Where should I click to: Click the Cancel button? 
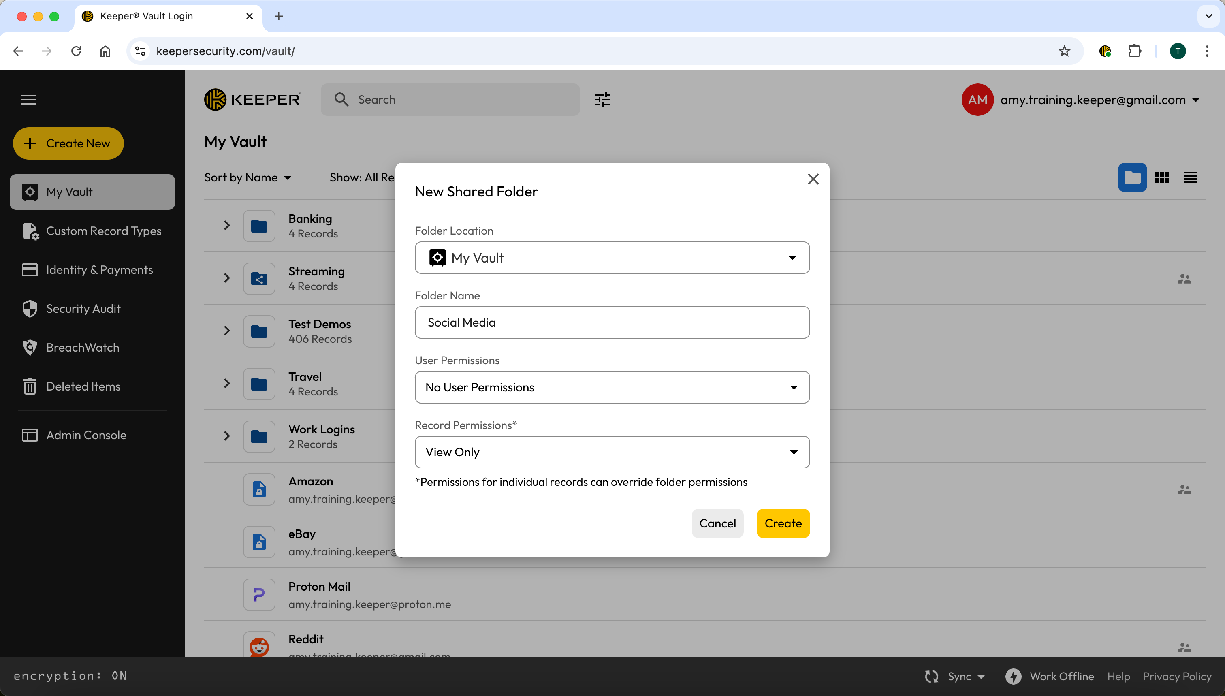(x=717, y=523)
